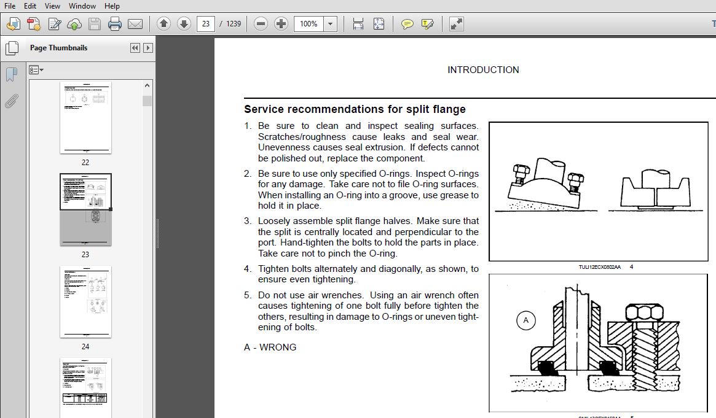Click the 'A - WRONG' caption text

(x=270, y=347)
